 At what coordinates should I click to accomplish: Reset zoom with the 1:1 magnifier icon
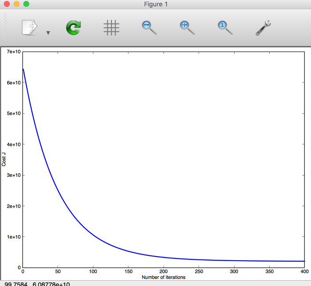(225, 28)
